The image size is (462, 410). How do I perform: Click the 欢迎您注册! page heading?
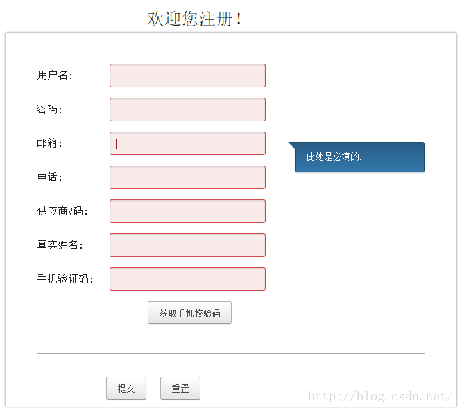195,19
